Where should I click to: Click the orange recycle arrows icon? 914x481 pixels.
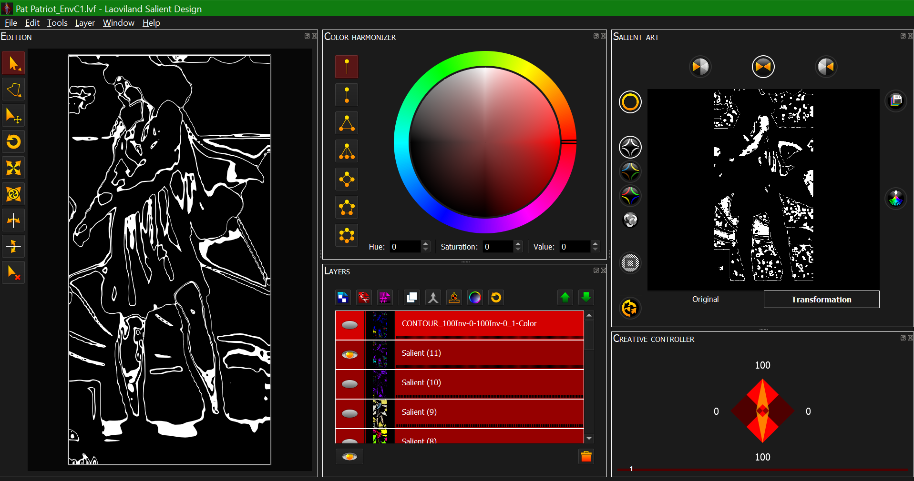tap(630, 308)
